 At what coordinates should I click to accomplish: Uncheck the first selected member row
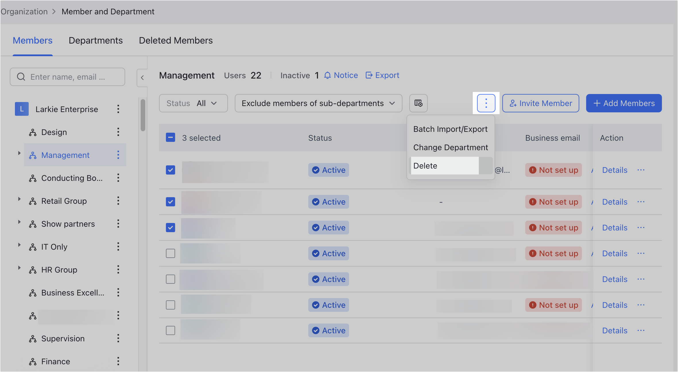coord(171,170)
